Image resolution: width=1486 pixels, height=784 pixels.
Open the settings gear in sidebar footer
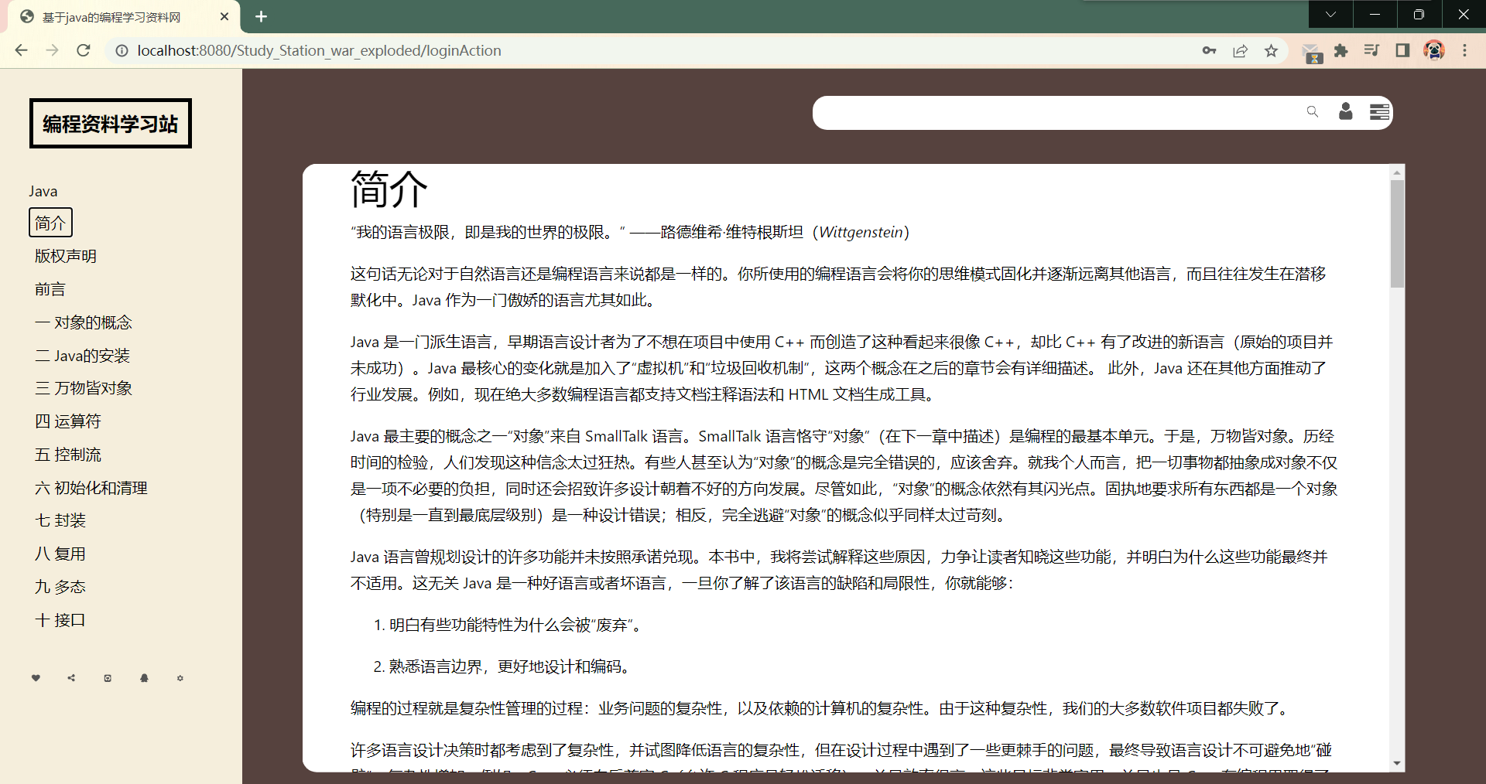coord(180,678)
